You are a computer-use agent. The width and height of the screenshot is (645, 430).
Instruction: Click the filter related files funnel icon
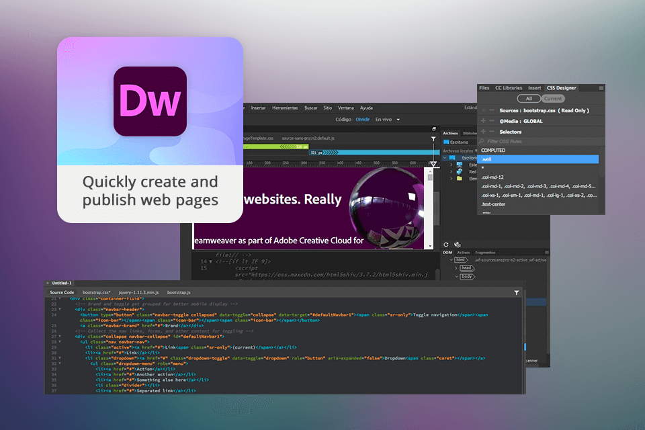coord(433,139)
